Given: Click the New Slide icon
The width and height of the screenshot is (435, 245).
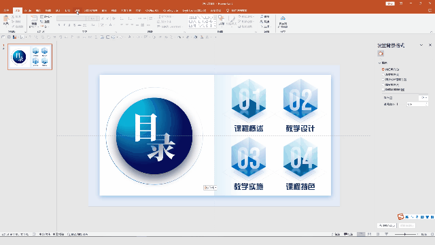Looking at the screenshot, I should 33,19.
